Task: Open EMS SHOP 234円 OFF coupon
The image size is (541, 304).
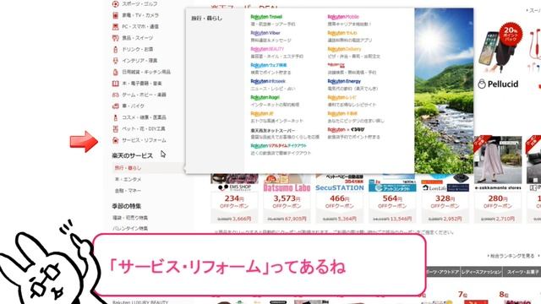Action: [235, 198]
